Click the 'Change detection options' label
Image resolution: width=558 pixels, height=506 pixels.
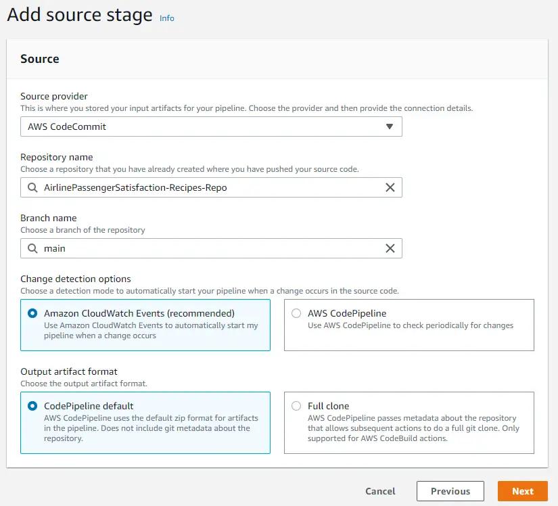coord(76,279)
